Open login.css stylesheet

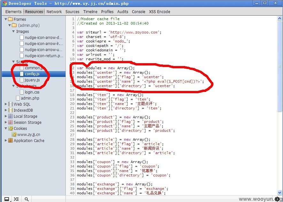32,92
